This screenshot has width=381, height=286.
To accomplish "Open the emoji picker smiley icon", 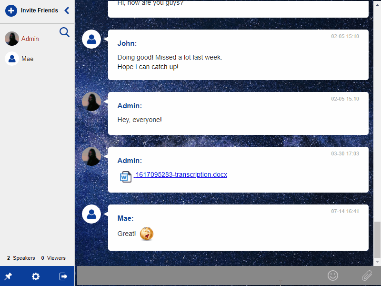I will pos(333,275).
